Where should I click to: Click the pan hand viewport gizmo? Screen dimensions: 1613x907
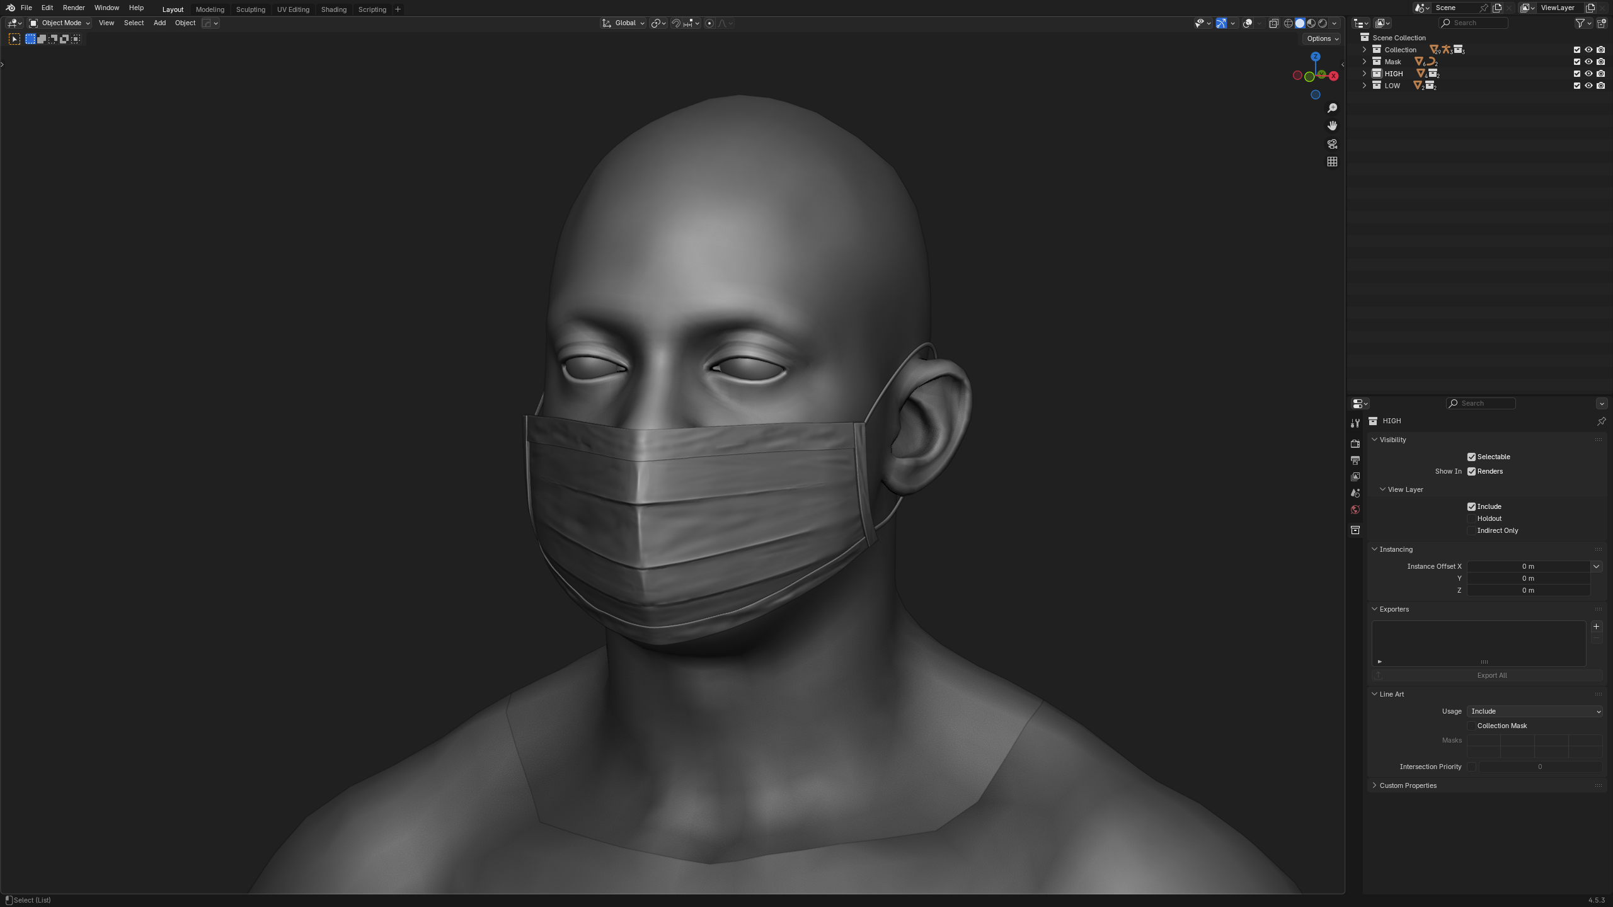pyautogui.click(x=1332, y=126)
